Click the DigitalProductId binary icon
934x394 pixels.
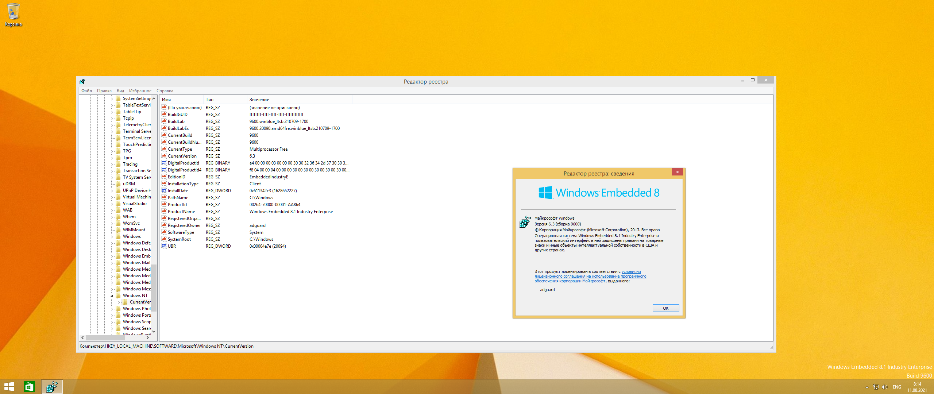(164, 163)
